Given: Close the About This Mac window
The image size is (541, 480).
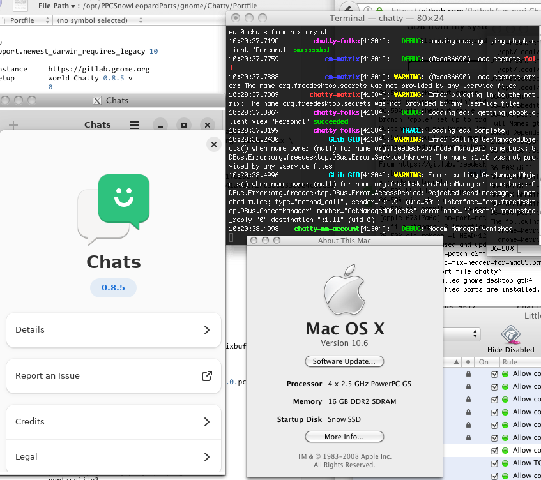Looking at the screenshot, I should click(x=254, y=241).
